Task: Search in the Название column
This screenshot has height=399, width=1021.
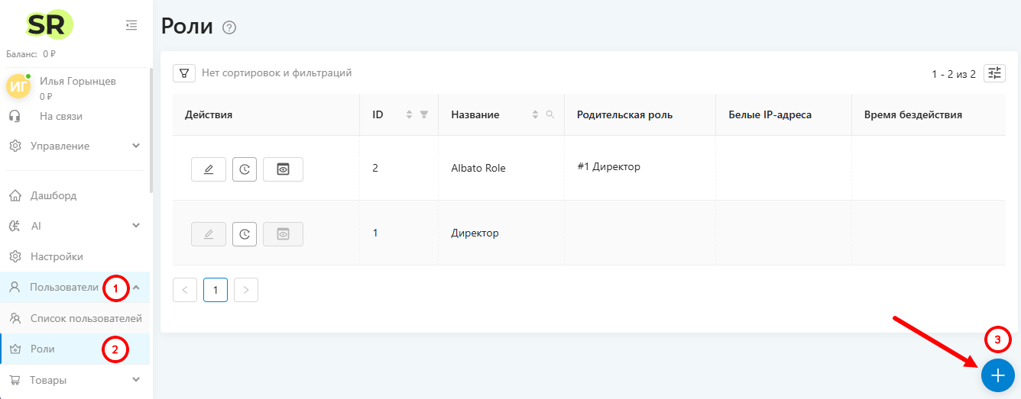Action: pyautogui.click(x=550, y=114)
